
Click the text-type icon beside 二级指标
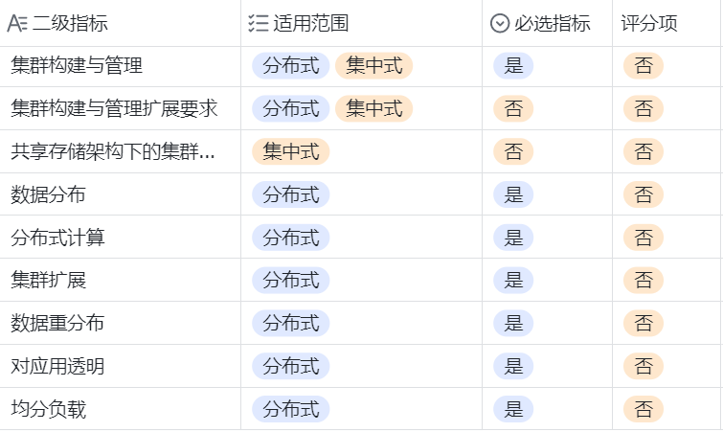point(17,24)
